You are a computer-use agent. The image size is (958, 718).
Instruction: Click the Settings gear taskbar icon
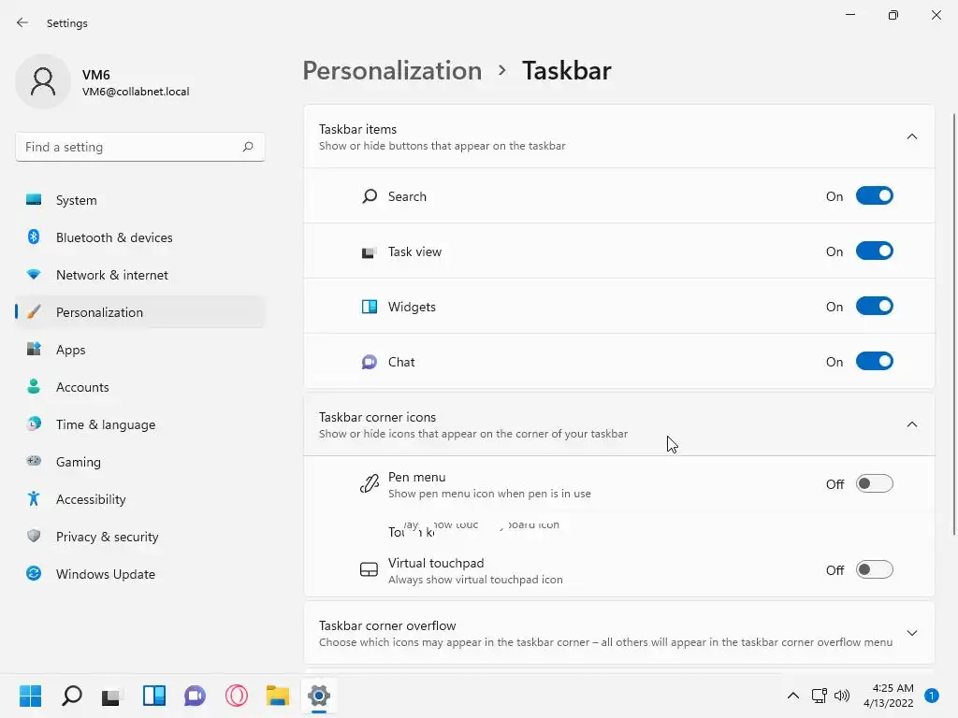tap(319, 696)
